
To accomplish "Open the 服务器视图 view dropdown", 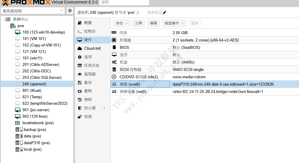I will [33, 11].
